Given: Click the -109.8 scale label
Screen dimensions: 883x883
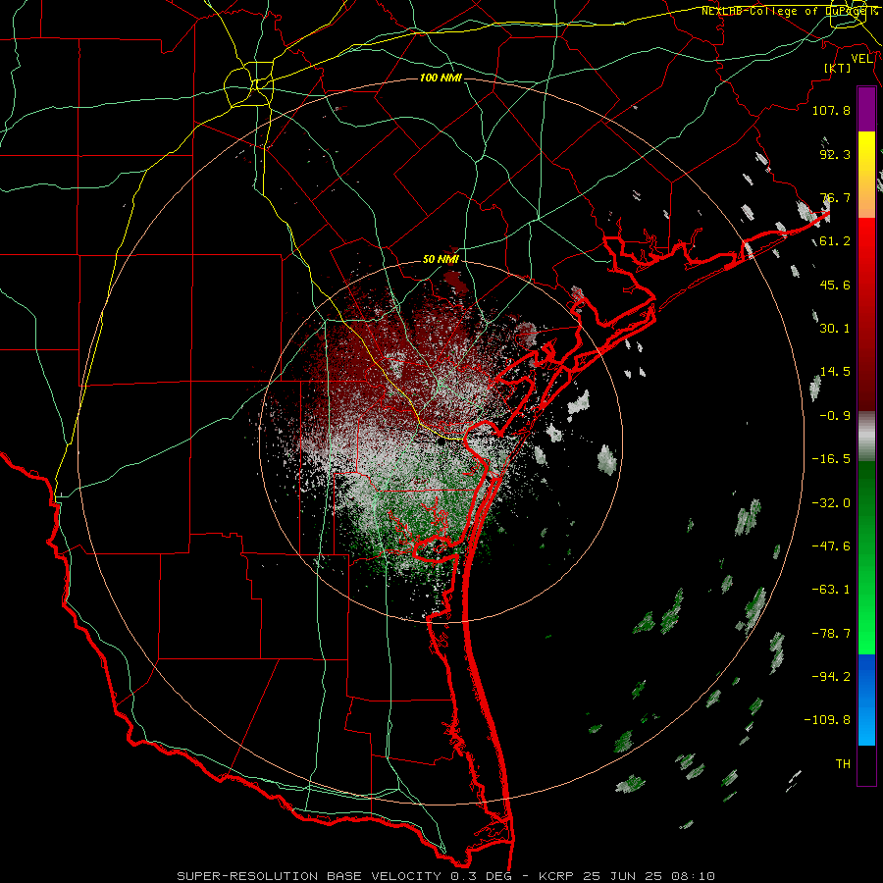Looking at the screenshot, I should [x=827, y=720].
